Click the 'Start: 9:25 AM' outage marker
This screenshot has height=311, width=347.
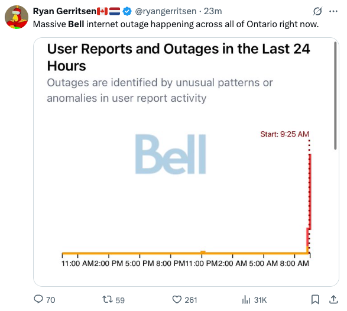pos(284,134)
